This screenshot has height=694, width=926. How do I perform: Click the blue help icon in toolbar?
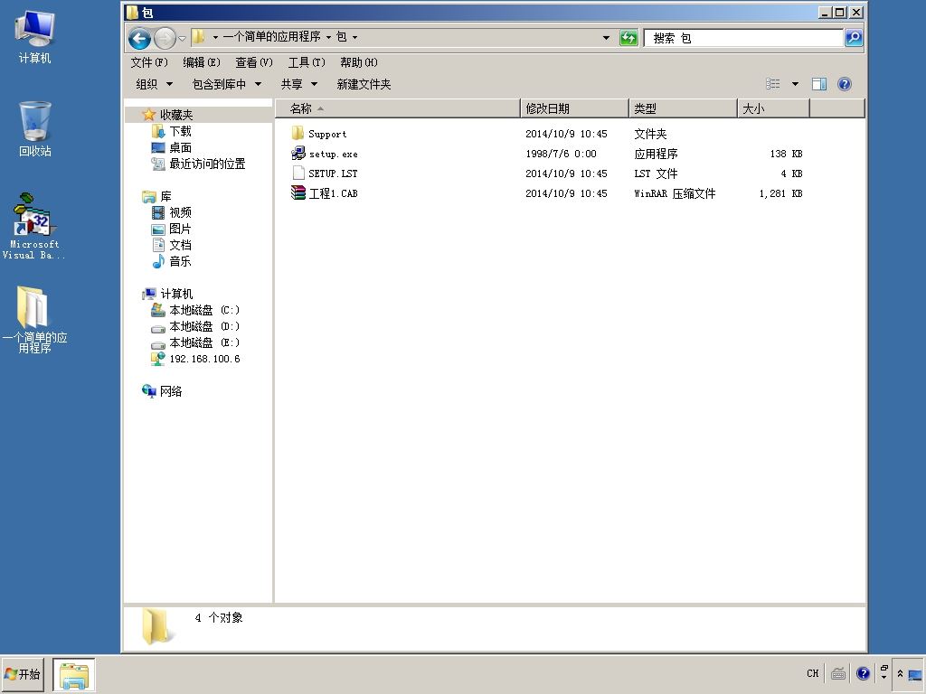(845, 84)
